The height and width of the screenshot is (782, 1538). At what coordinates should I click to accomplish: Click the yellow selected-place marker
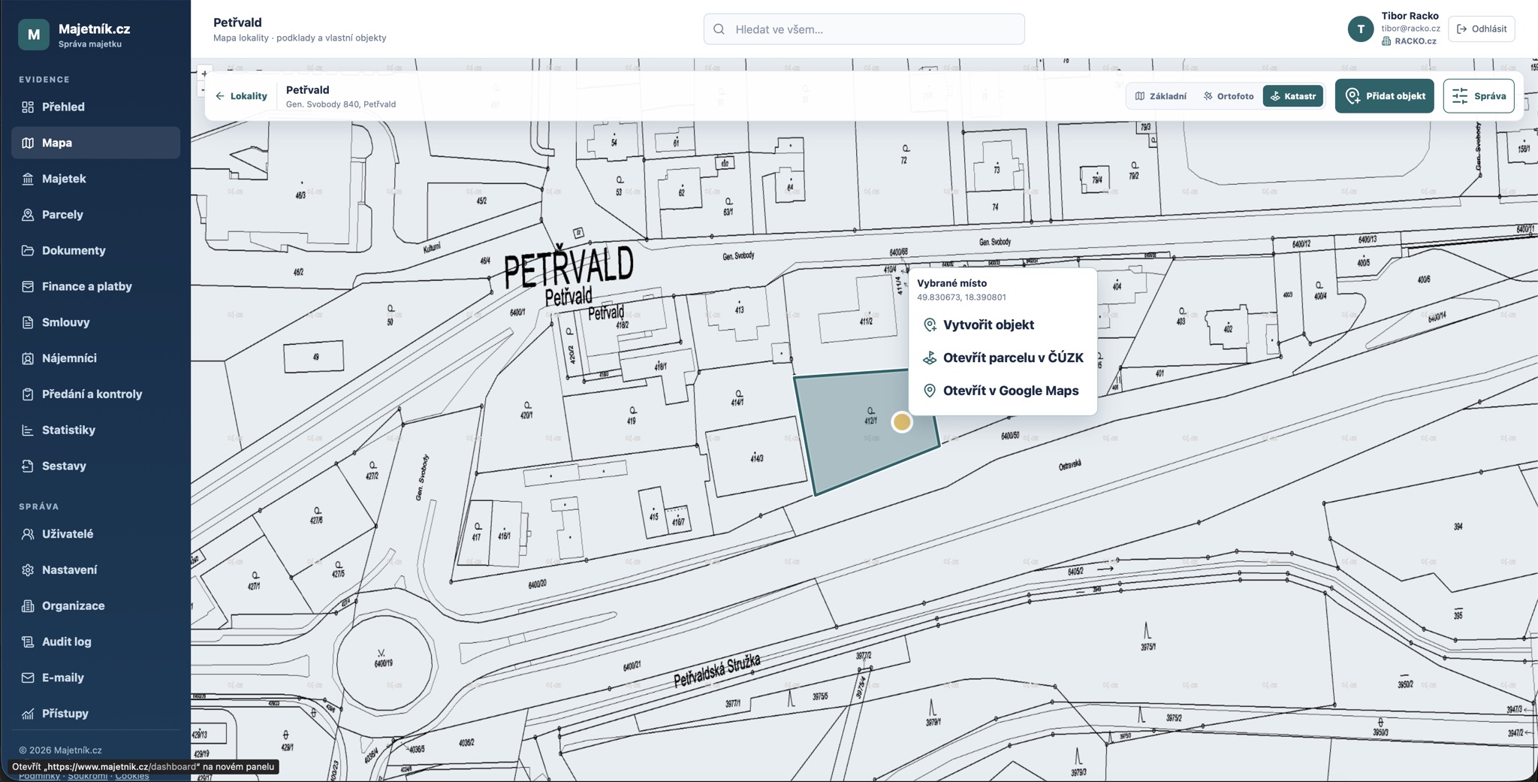(902, 422)
